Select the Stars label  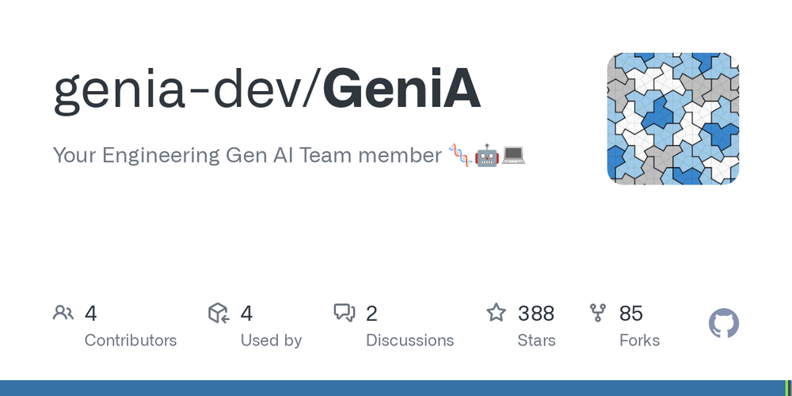point(536,341)
